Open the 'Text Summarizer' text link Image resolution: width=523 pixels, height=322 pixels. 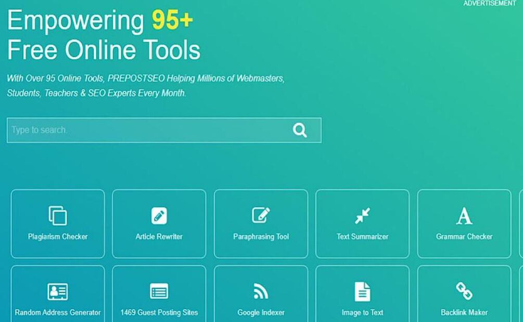click(362, 237)
